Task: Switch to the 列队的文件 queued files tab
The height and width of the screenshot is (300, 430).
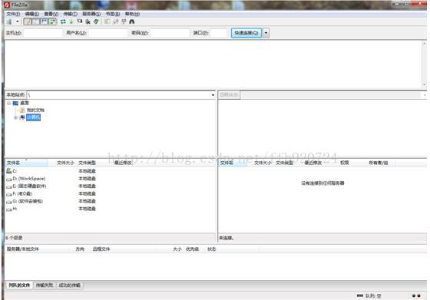Action: 19,285
